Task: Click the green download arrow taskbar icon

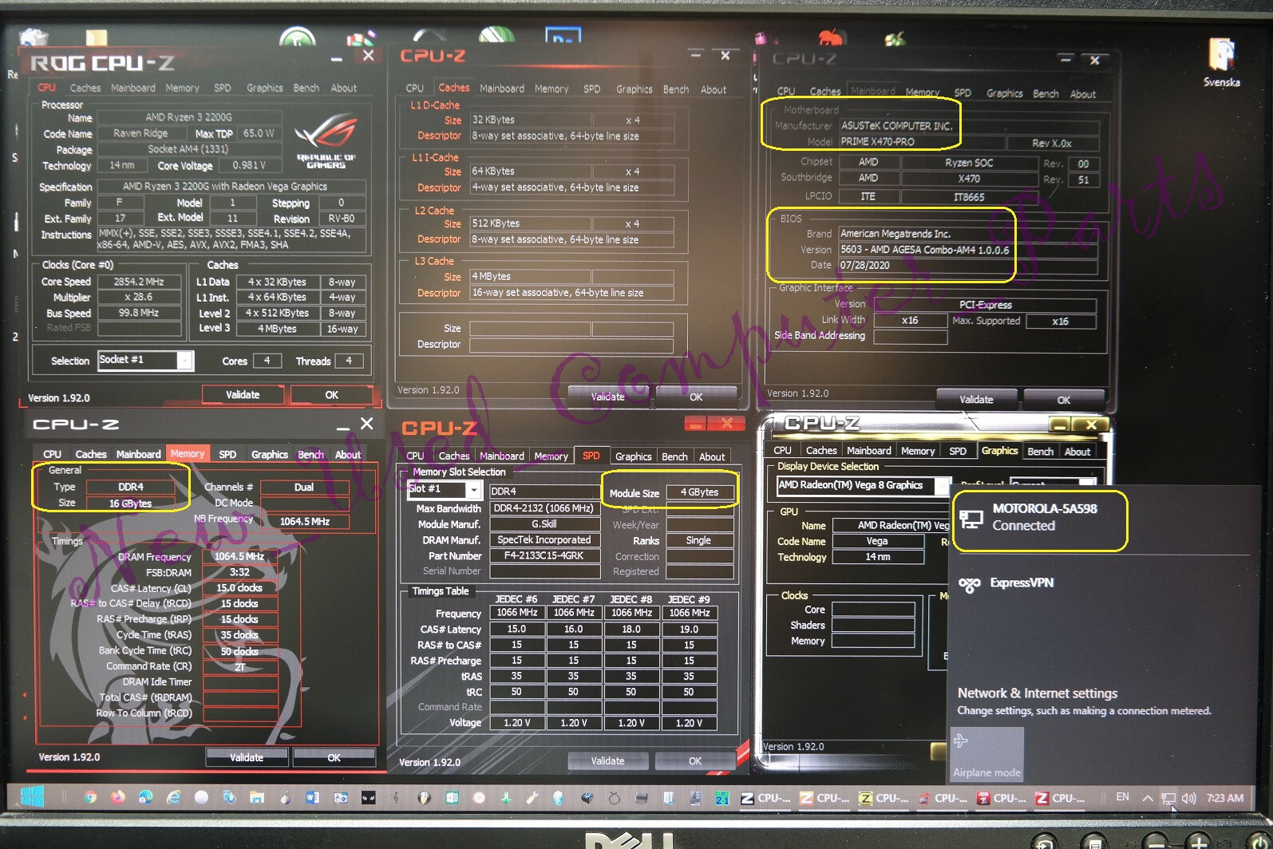Action: (x=505, y=797)
